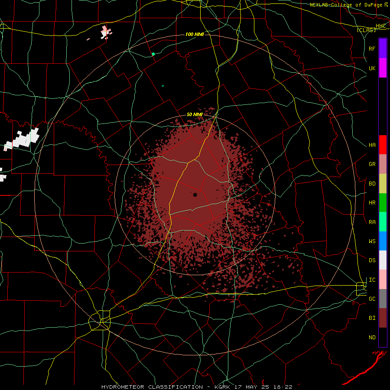
Task: Click the red HA legend swatch
Action: click(x=383, y=145)
